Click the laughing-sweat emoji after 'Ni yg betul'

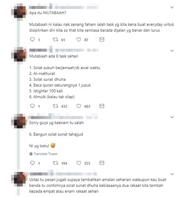coord(53,146)
